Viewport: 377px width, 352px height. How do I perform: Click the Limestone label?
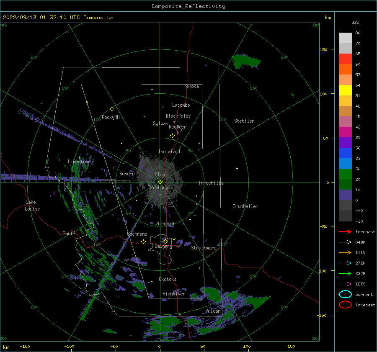[79, 162]
